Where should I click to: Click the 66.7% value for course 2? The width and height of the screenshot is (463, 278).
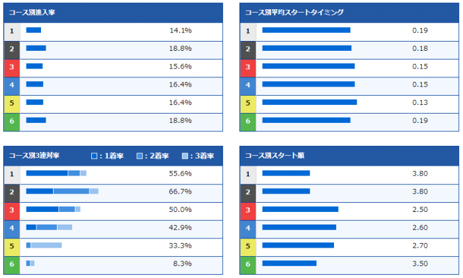(180, 191)
